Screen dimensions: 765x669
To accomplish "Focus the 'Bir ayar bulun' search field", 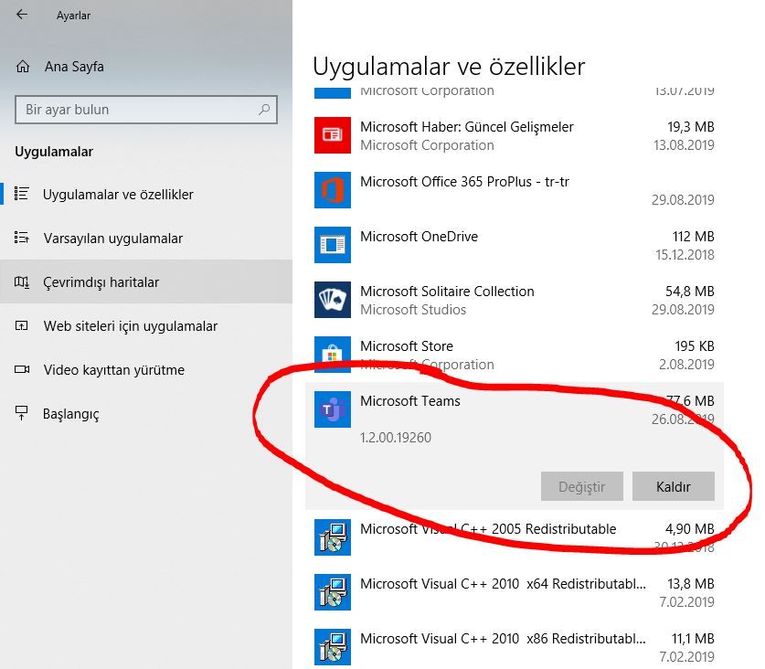I will click(146, 110).
